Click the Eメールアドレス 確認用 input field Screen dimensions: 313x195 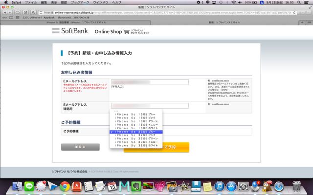click(x=150, y=106)
